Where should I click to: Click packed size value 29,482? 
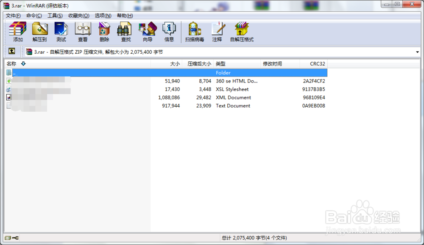click(204, 97)
